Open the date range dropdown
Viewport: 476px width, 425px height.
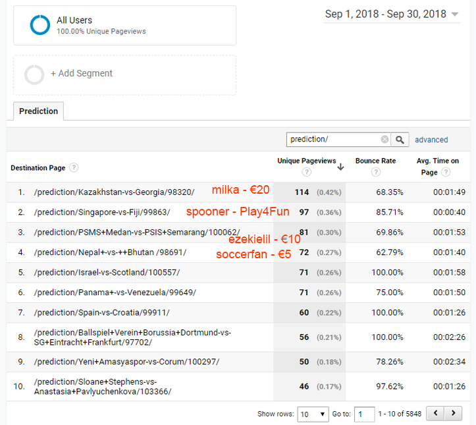pos(391,14)
